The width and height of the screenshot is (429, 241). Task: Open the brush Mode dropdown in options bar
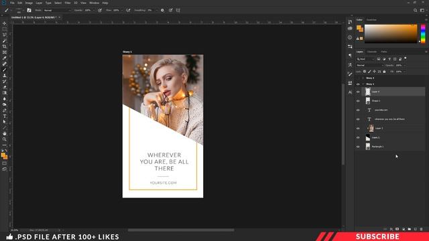pyautogui.click(x=57, y=10)
